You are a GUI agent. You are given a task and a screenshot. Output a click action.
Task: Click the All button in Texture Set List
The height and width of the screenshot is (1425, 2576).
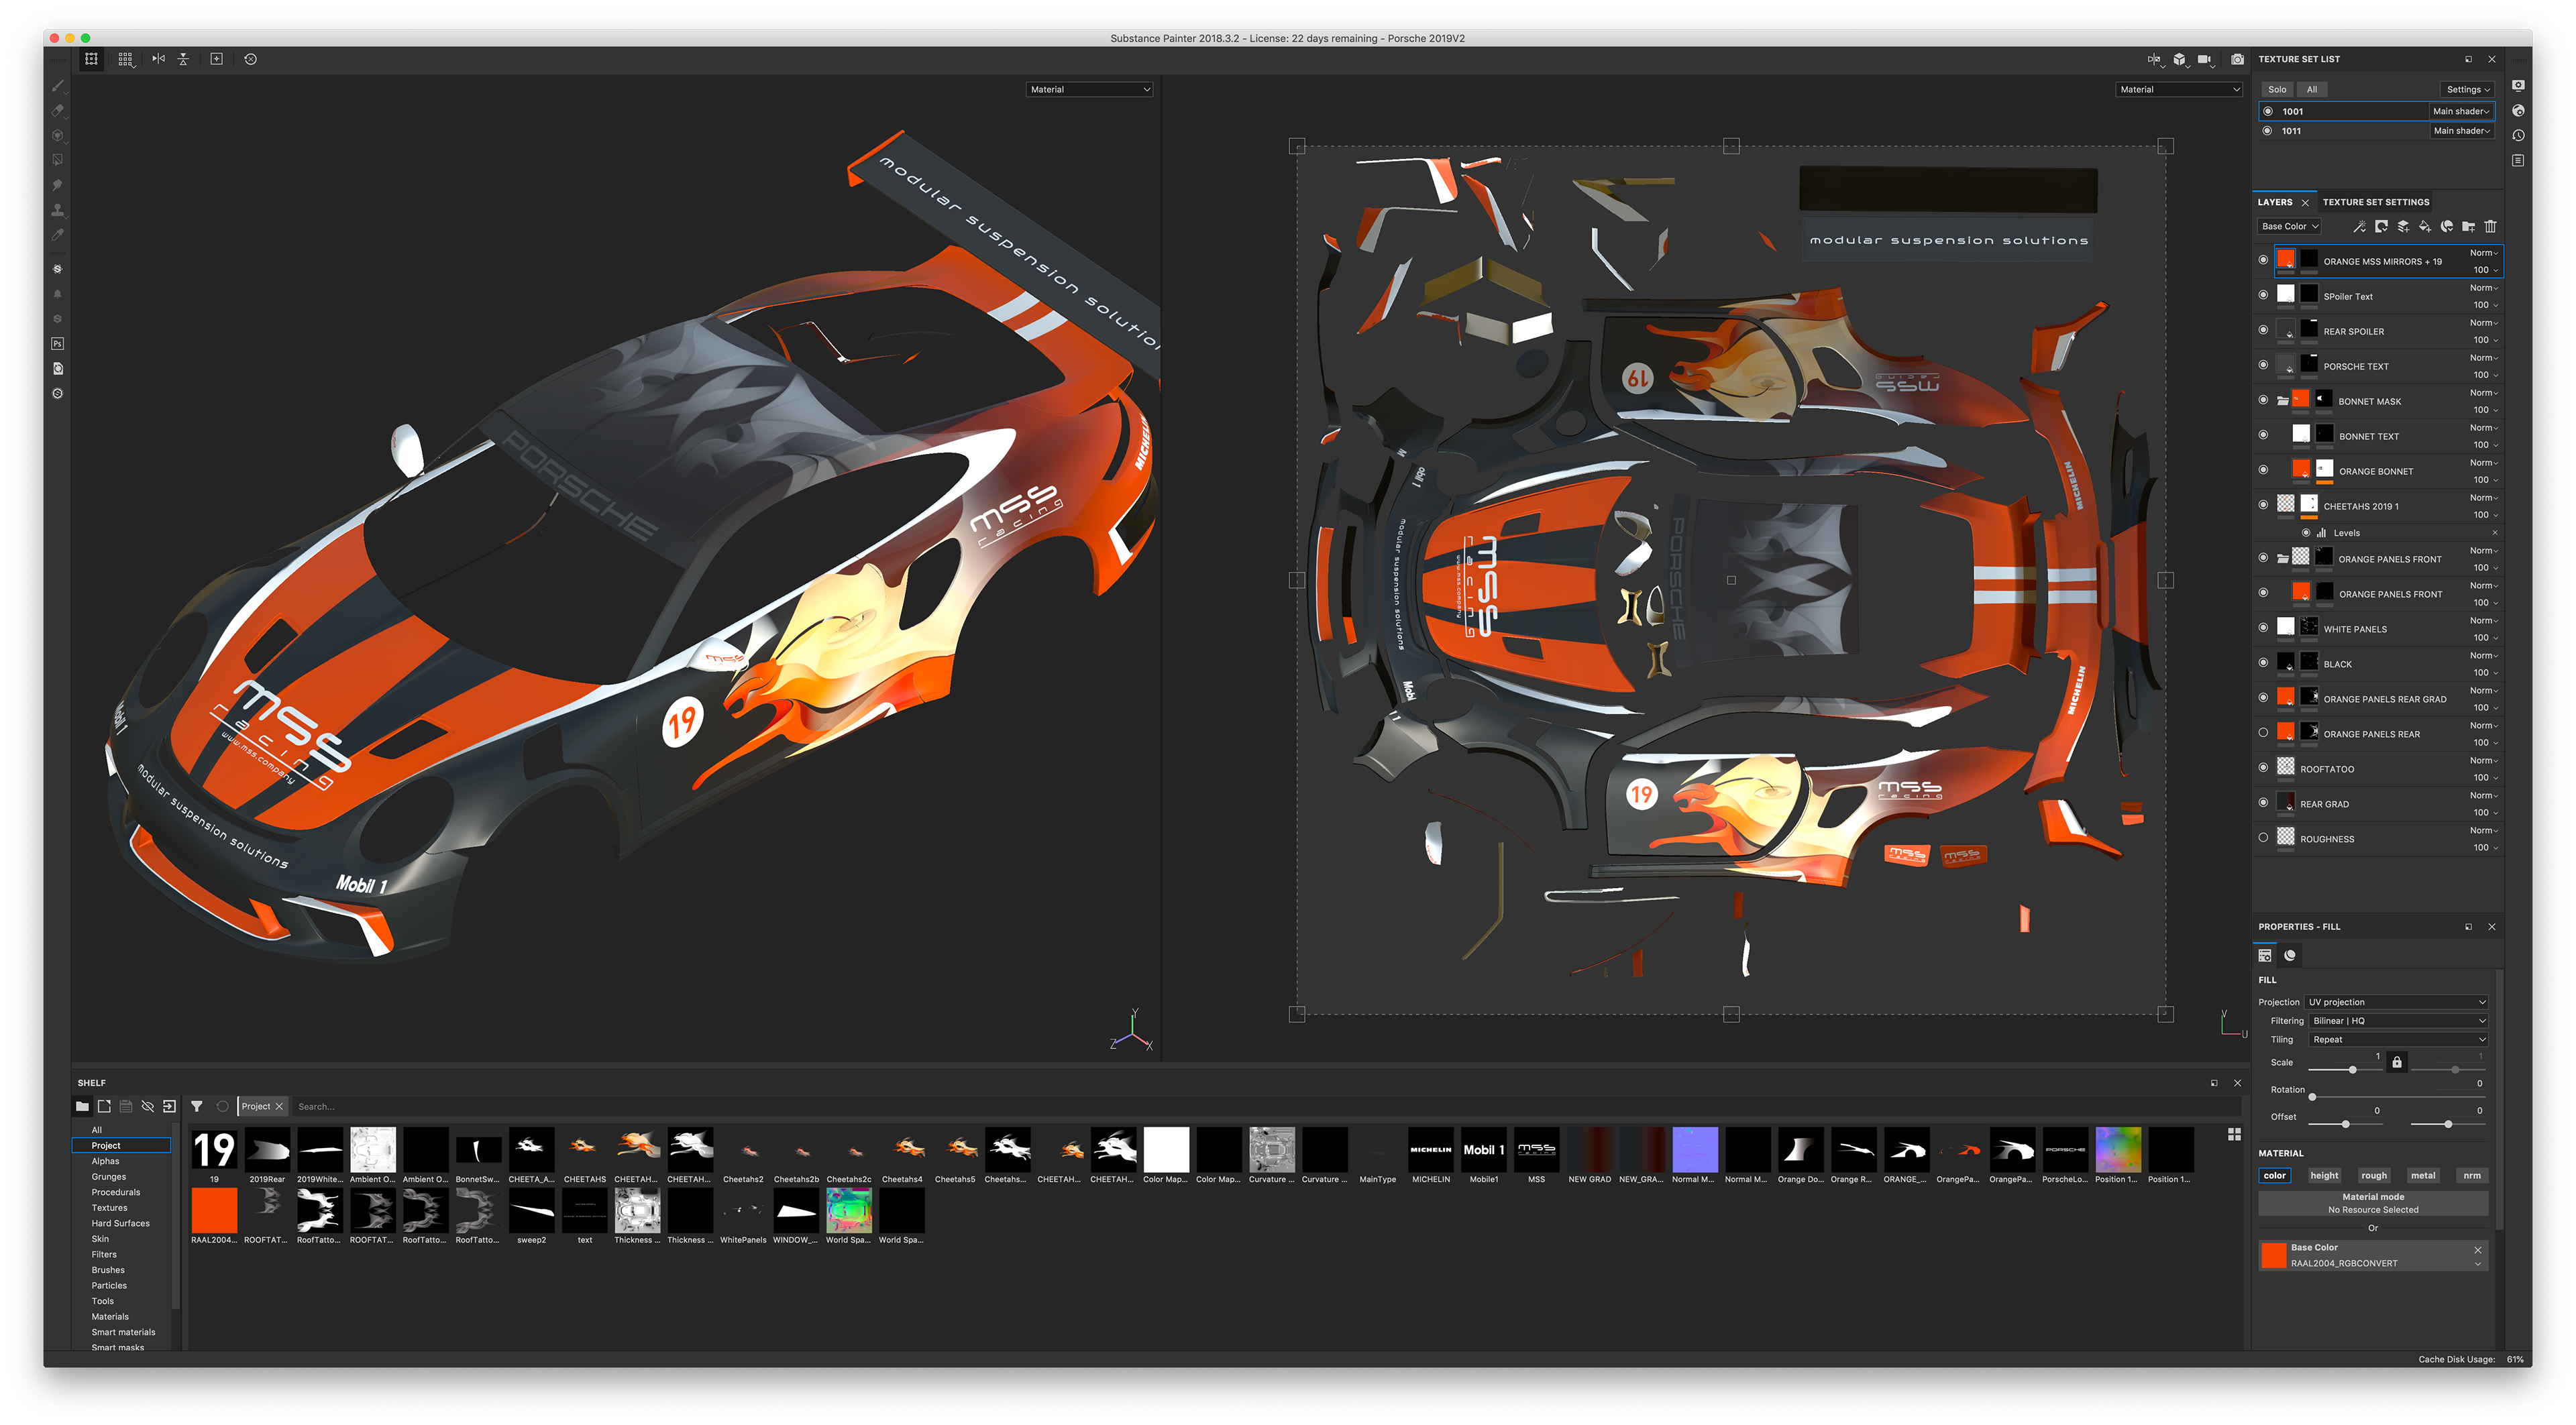2312,89
